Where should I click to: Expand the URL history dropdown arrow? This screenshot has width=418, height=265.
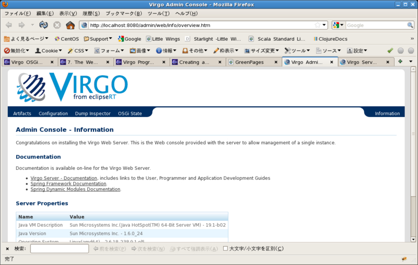(324, 25)
